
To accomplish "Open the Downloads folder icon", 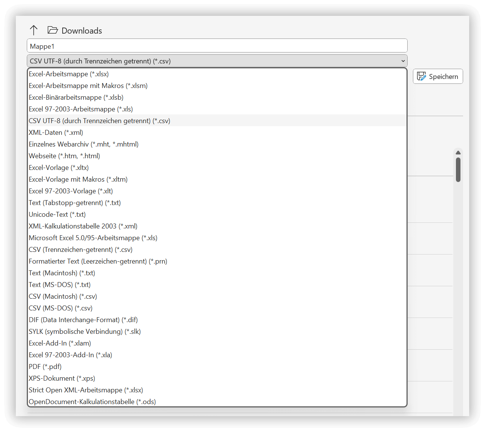I will click(x=52, y=30).
